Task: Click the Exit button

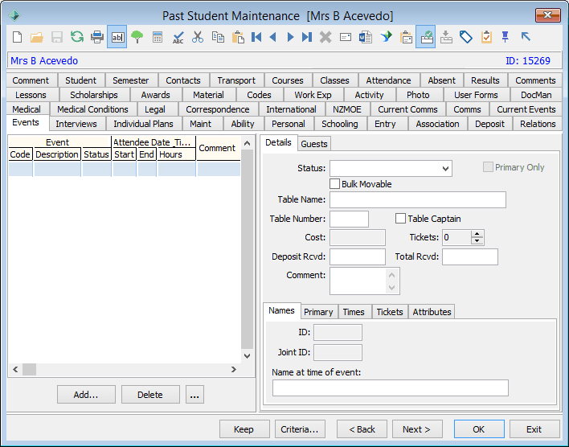Action: pos(534,429)
